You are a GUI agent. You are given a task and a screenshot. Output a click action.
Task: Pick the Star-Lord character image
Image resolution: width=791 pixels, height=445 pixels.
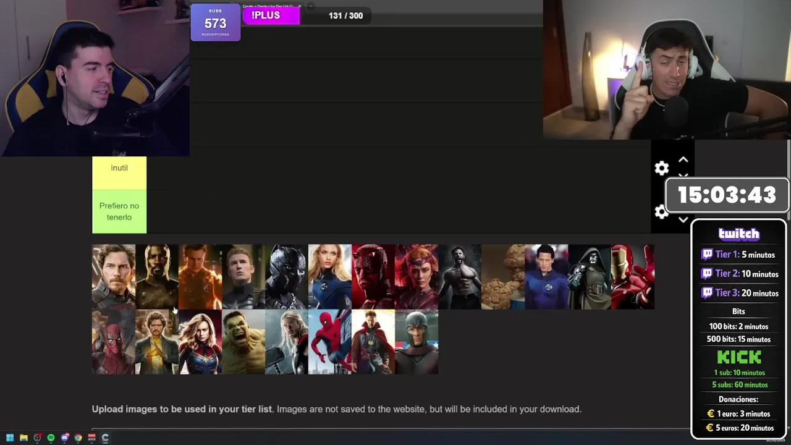pyautogui.click(x=114, y=277)
